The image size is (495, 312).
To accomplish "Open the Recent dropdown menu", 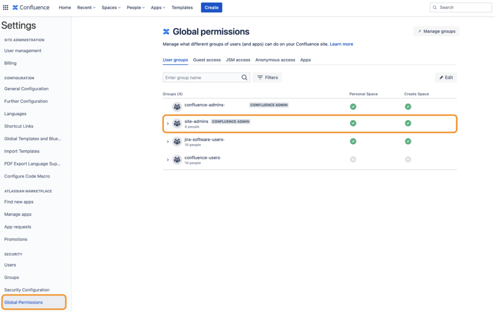I will (x=86, y=8).
